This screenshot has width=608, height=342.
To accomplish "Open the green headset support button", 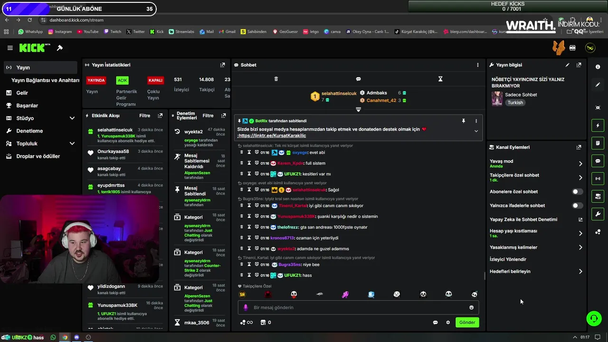I will (x=594, y=318).
